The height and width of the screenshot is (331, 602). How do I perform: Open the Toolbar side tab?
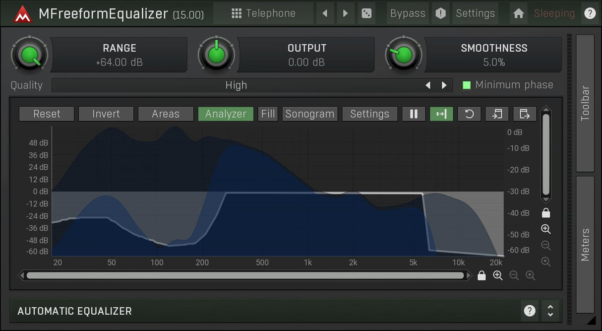tap(585, 103)
